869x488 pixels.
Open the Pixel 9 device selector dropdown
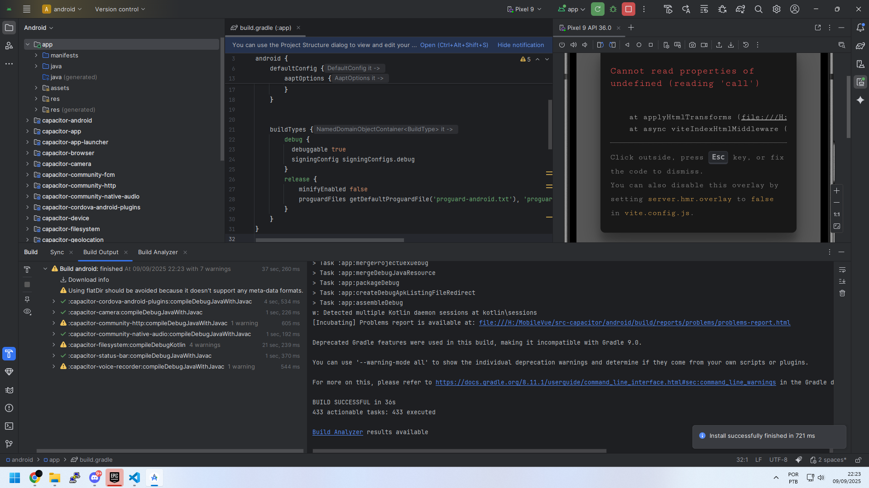[x=524, y=9]
